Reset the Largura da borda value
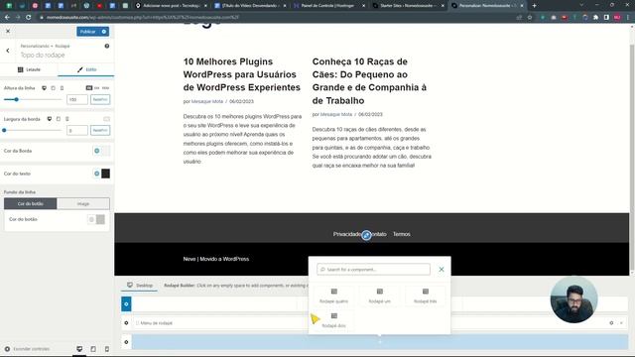The width and height of the screenshot is (635, 357). [x=100, y=130]
